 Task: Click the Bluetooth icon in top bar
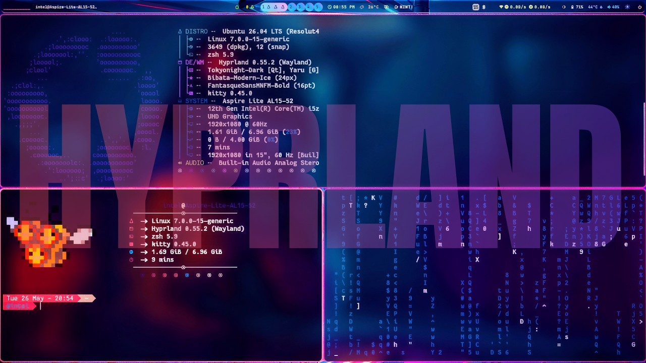[x=483, y=7]
